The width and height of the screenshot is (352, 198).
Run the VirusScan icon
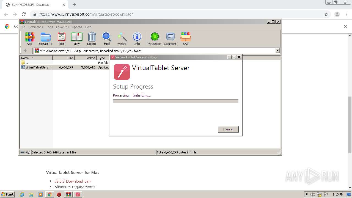(x=155, y=38)
